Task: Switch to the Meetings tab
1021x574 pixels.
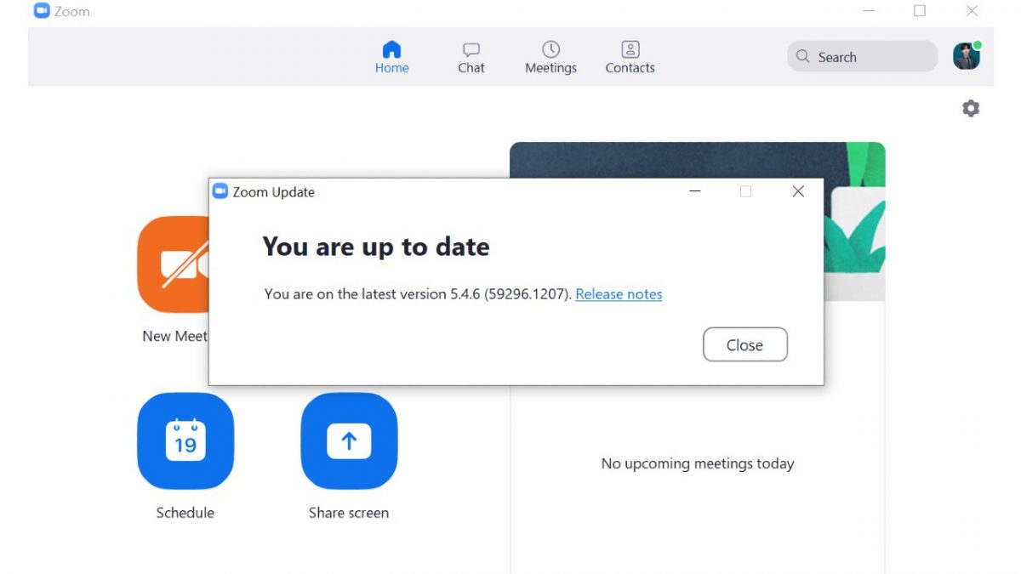Action: 550,57
